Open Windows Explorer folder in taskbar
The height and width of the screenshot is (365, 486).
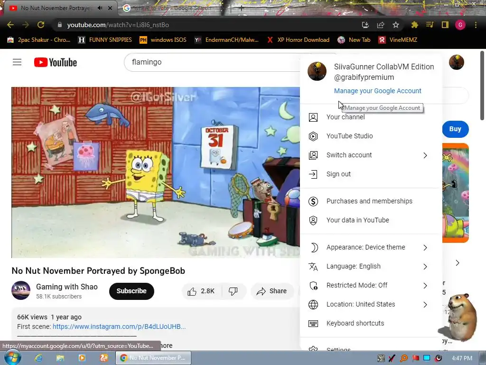[x=60, y=358]
